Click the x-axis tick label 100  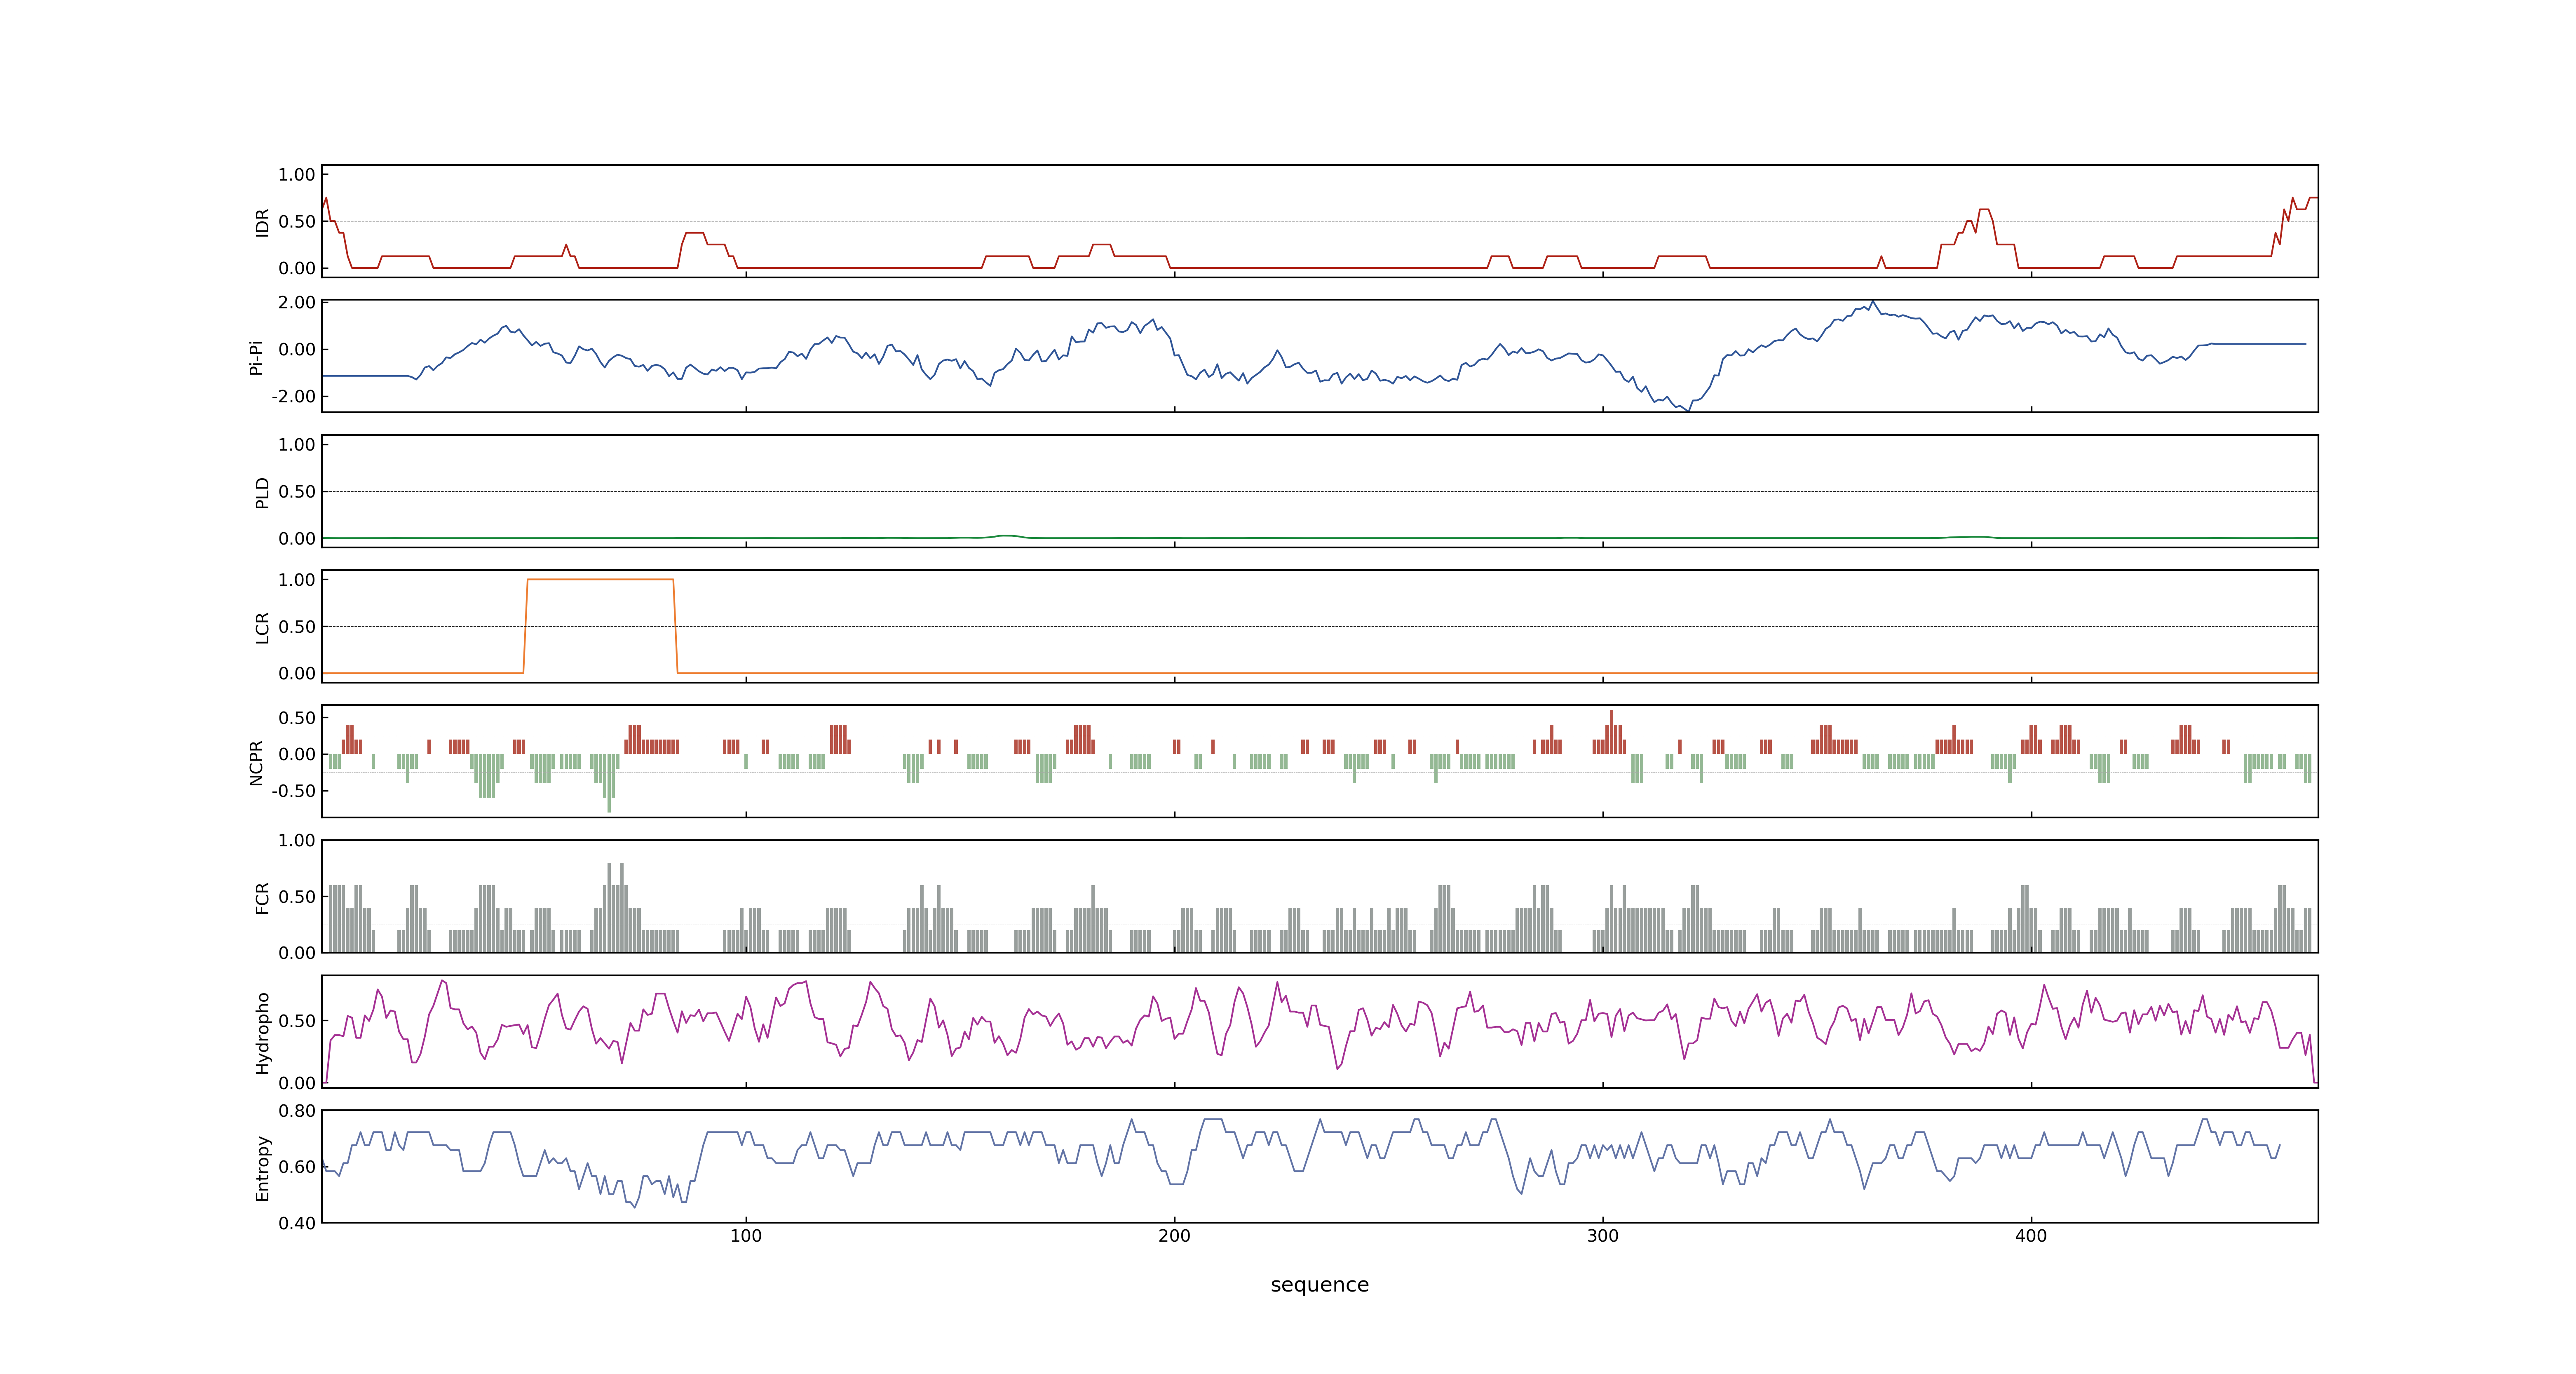pos(746,1236)
